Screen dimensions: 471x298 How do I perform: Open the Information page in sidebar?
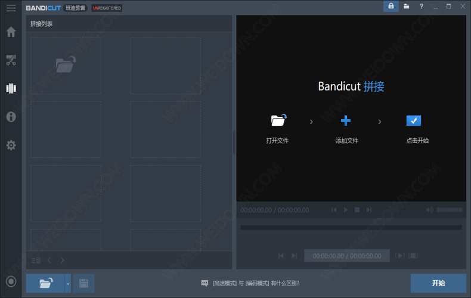(x=11, y=117)
